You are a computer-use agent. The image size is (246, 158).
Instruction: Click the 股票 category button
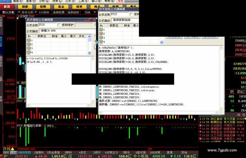[x=7, y=6]
